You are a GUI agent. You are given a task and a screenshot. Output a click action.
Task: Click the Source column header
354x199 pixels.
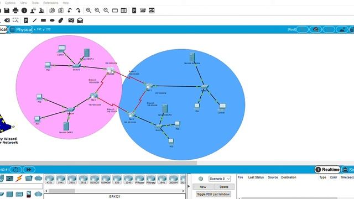pyautogui.click(x=273, y=177)
